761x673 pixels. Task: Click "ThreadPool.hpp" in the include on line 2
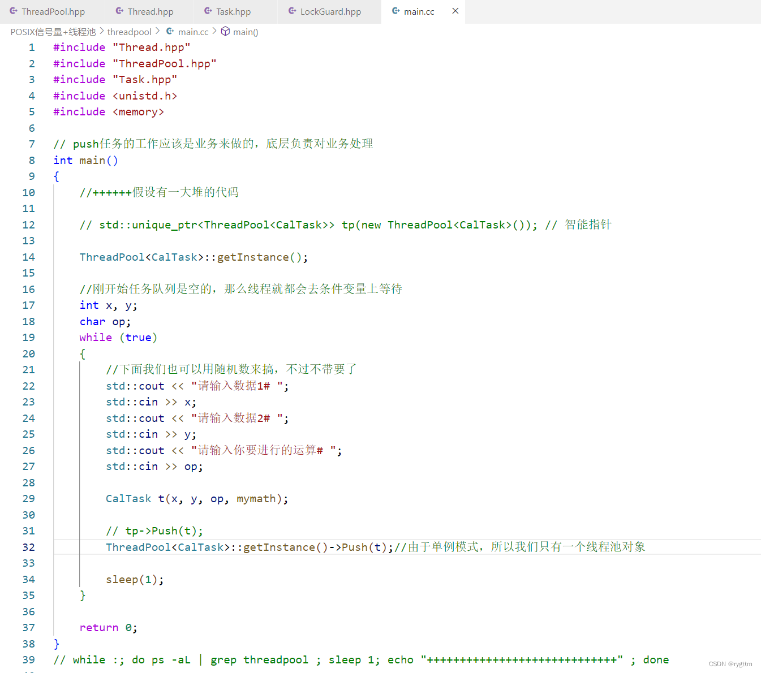[164, 64]
